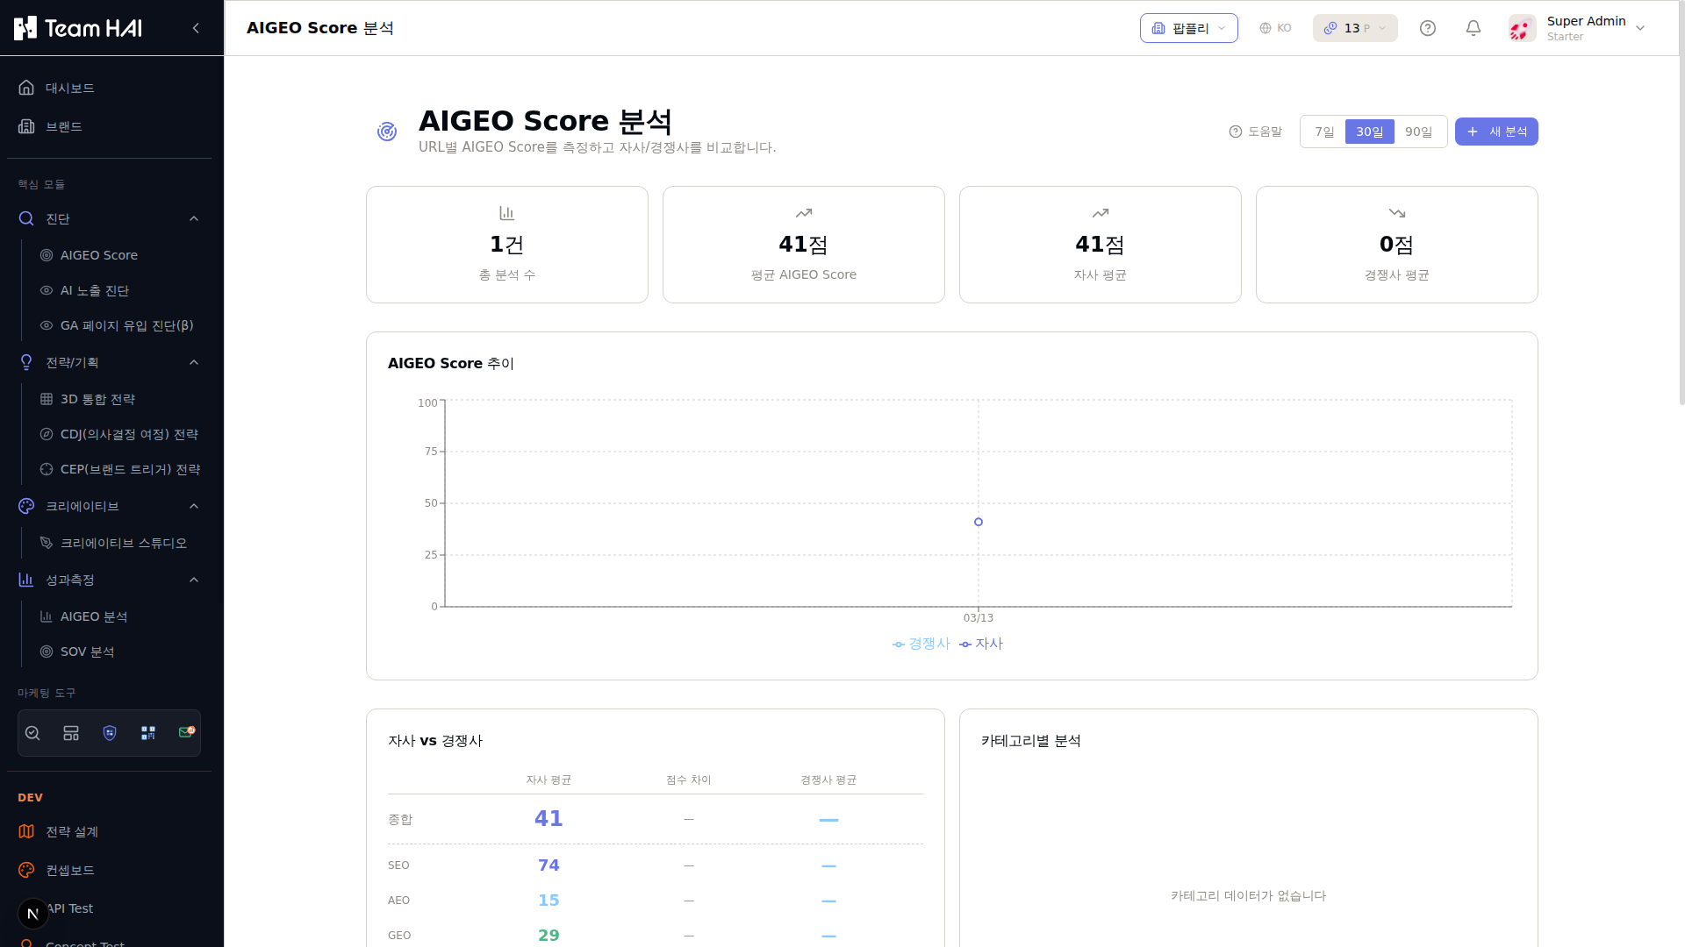The width and height of the screenshot is (1685, 947).
Task: Click the layout blocks marketing tool icon
Action: (x=71, y=733)
